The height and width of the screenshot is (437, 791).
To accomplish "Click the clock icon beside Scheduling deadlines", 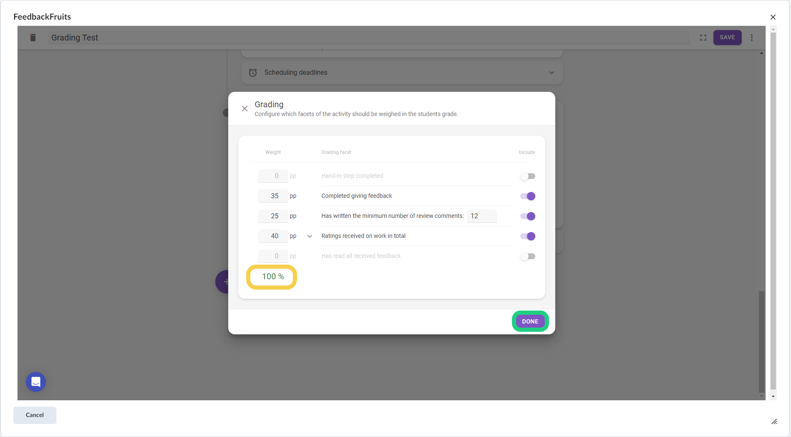I will tap(253, 73).
